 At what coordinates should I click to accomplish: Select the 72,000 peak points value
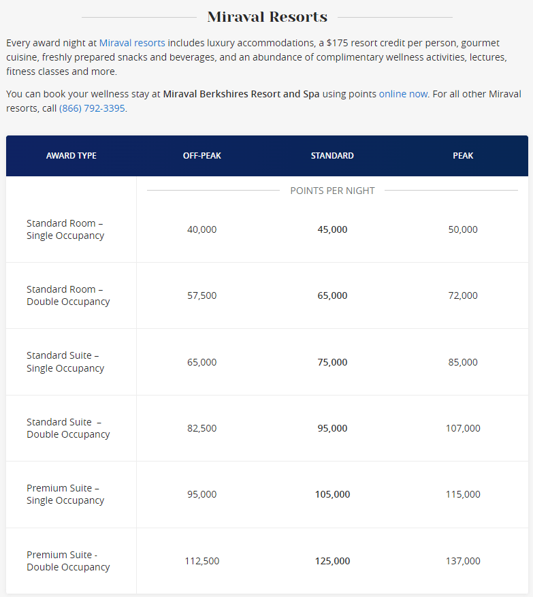coord(463,295)
